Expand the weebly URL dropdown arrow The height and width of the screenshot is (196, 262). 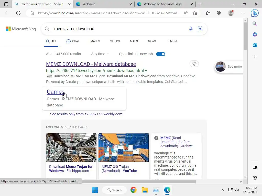click(146, 71)
